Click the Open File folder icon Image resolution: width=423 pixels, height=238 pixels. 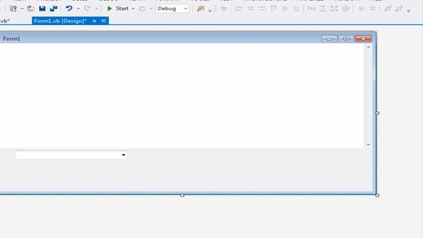[x=31, y=9]
